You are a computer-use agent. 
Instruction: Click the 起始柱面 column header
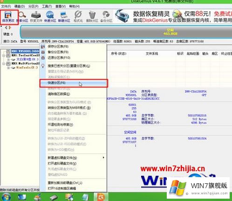[193, 54]
